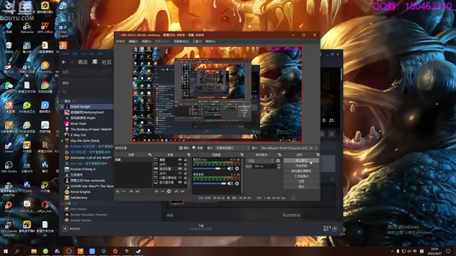This screenshot has width=456, height=256.
Task: Switch to 社区 tab in Steam
Action: [107, 62]
